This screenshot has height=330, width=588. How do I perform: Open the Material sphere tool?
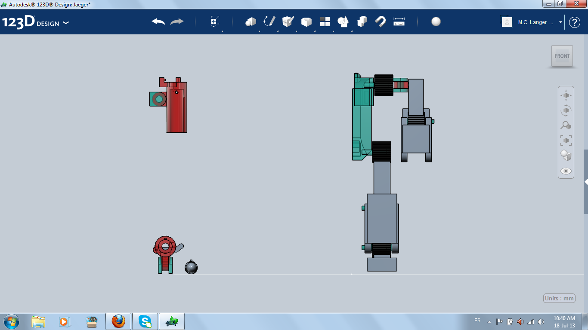(x=436, y=22)
